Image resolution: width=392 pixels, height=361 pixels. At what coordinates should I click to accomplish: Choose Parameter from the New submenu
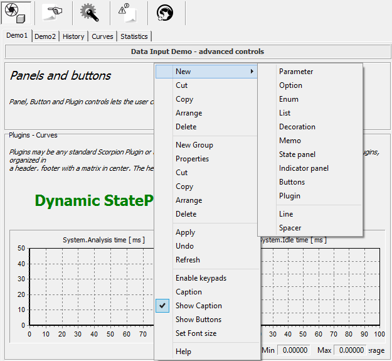tap(296, 72)
